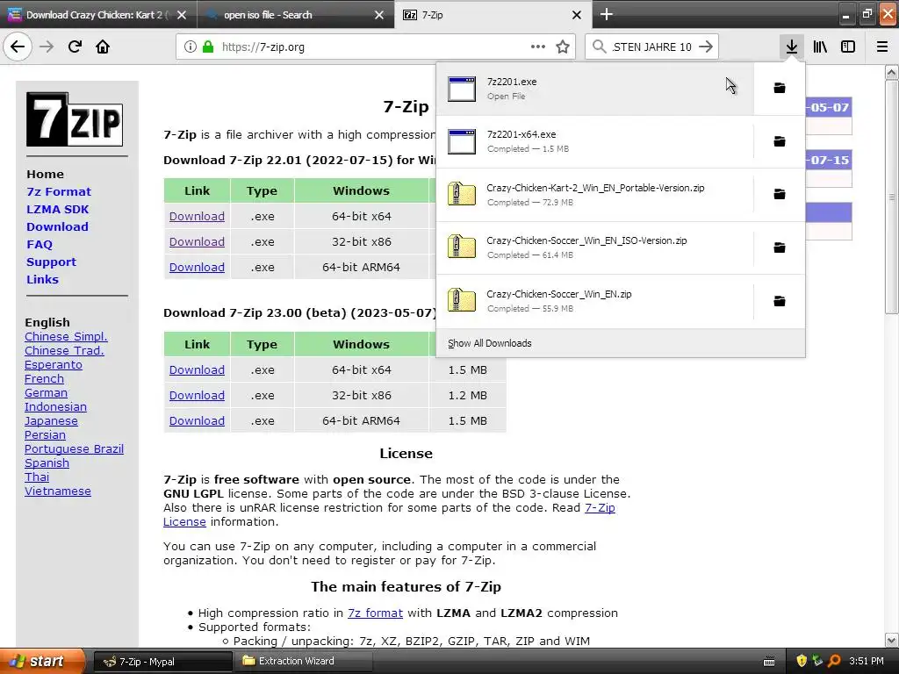Open the Windows start menu
899x674 pixels.
click(42, 661)
